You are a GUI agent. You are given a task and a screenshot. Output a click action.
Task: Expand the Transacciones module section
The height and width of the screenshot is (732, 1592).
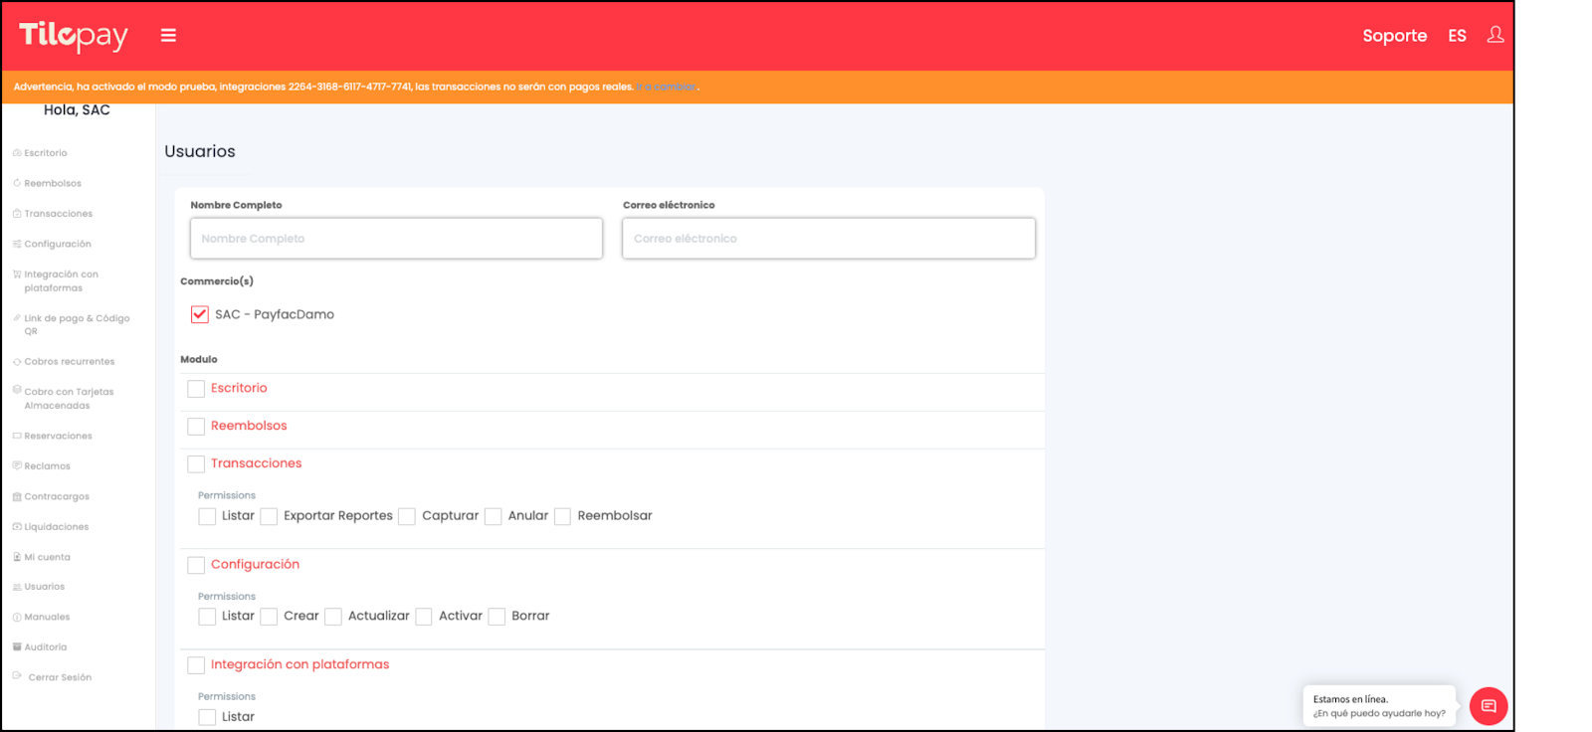(x=256, y=463)
